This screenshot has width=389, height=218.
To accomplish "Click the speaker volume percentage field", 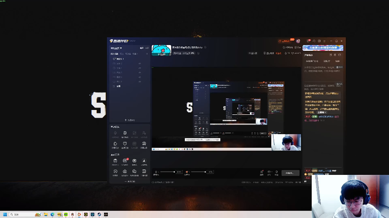I will (210, 172).
